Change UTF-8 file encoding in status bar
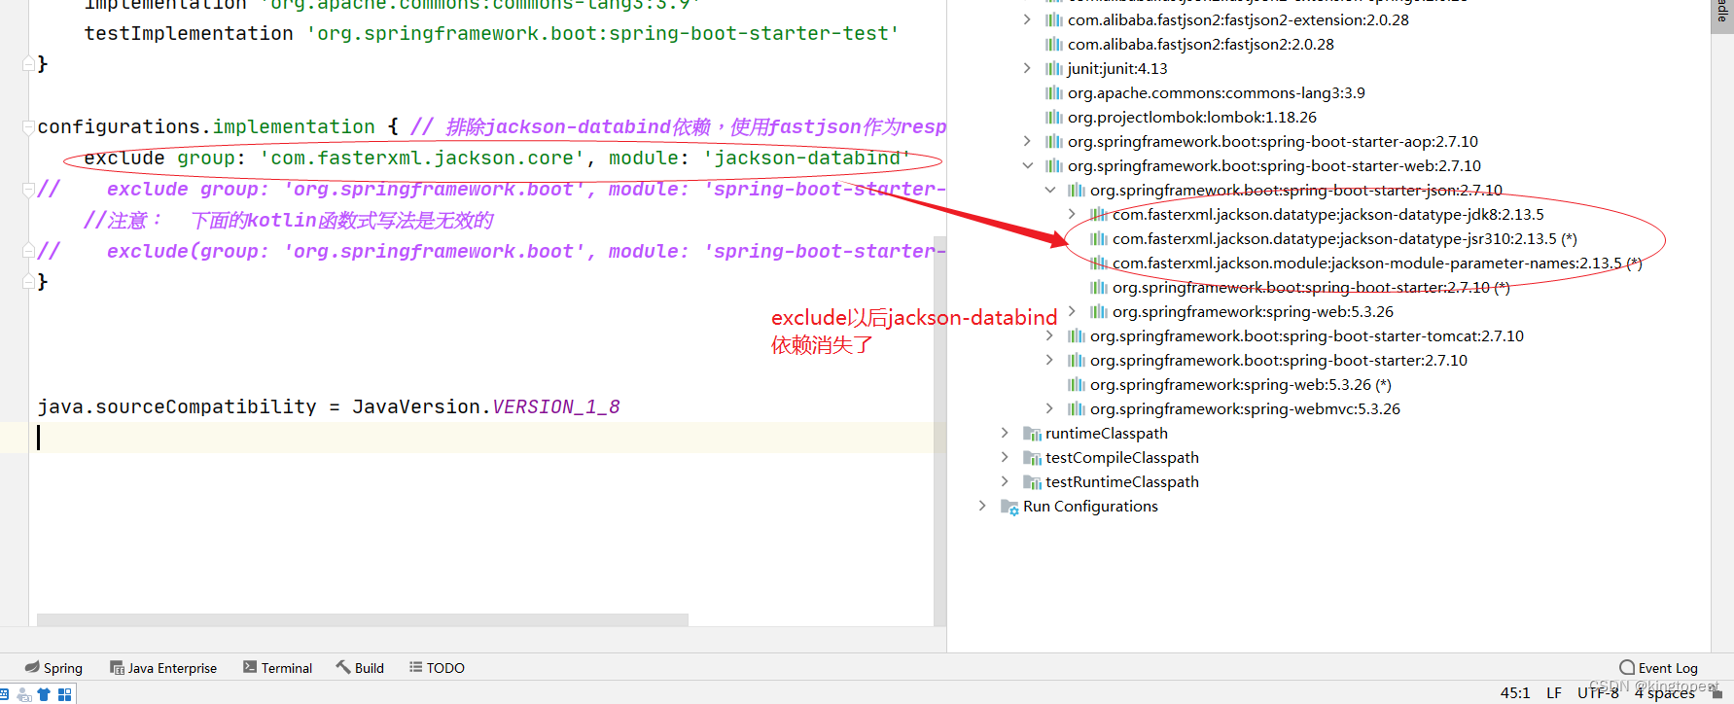 pos(1598,693)
